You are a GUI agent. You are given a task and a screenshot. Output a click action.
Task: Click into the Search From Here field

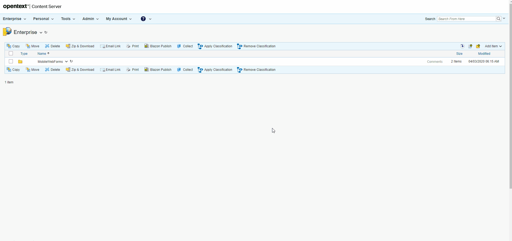point(466,19)
